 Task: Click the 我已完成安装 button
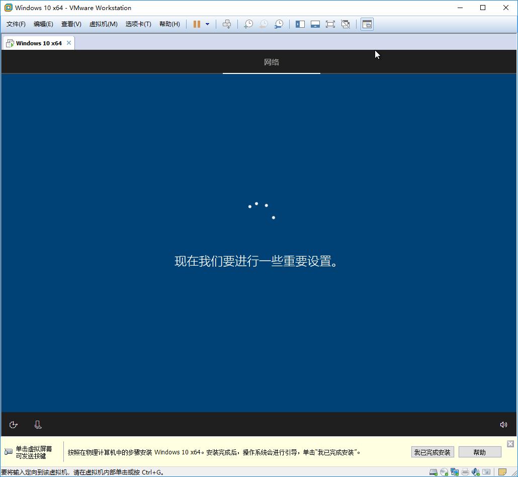[x=432, y=452]
